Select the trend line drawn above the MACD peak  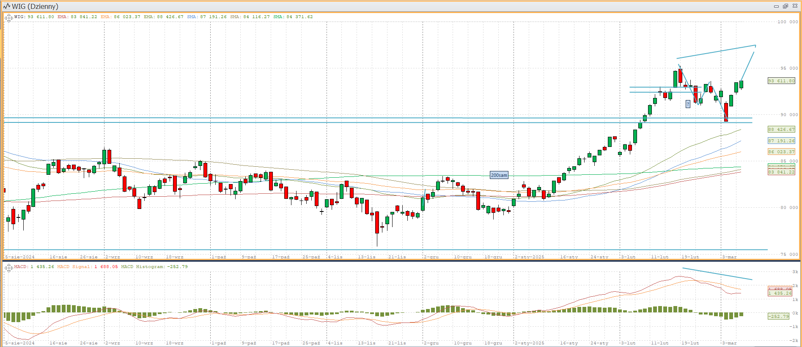tap(717, 274)
